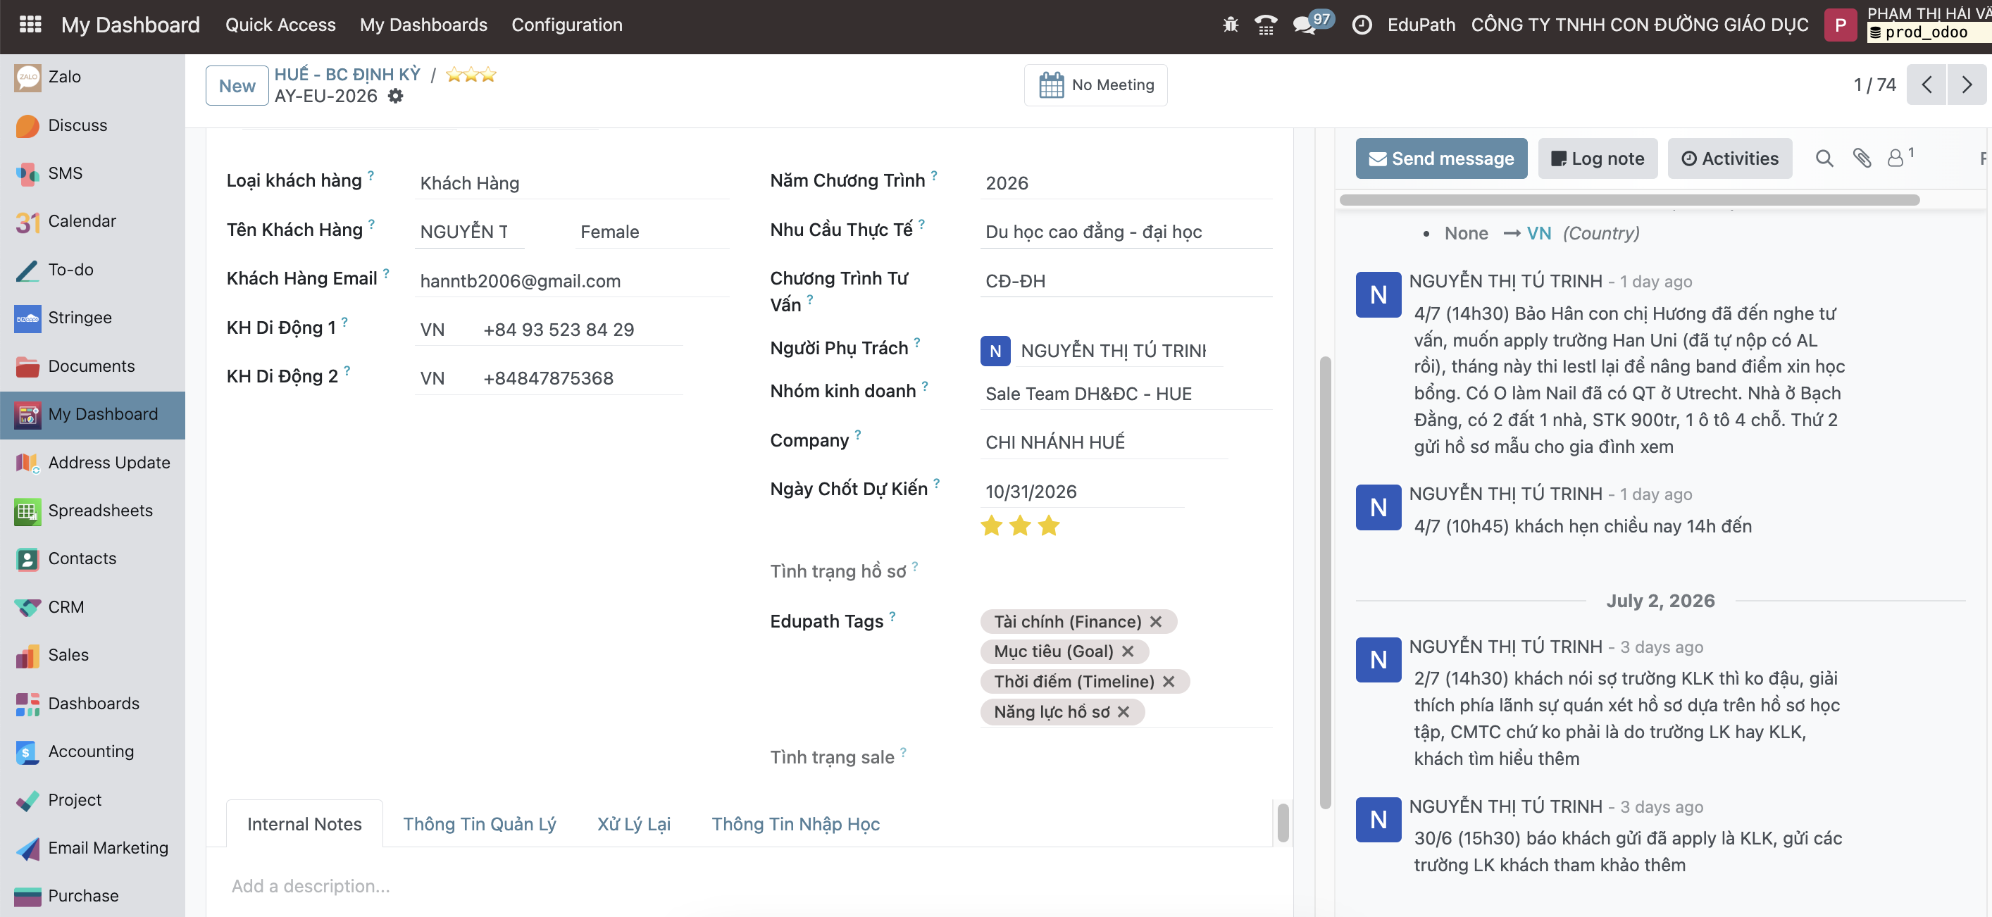Change the Company field value
Viewport: 1992px width, 917px height.
tap(1104, 442)
